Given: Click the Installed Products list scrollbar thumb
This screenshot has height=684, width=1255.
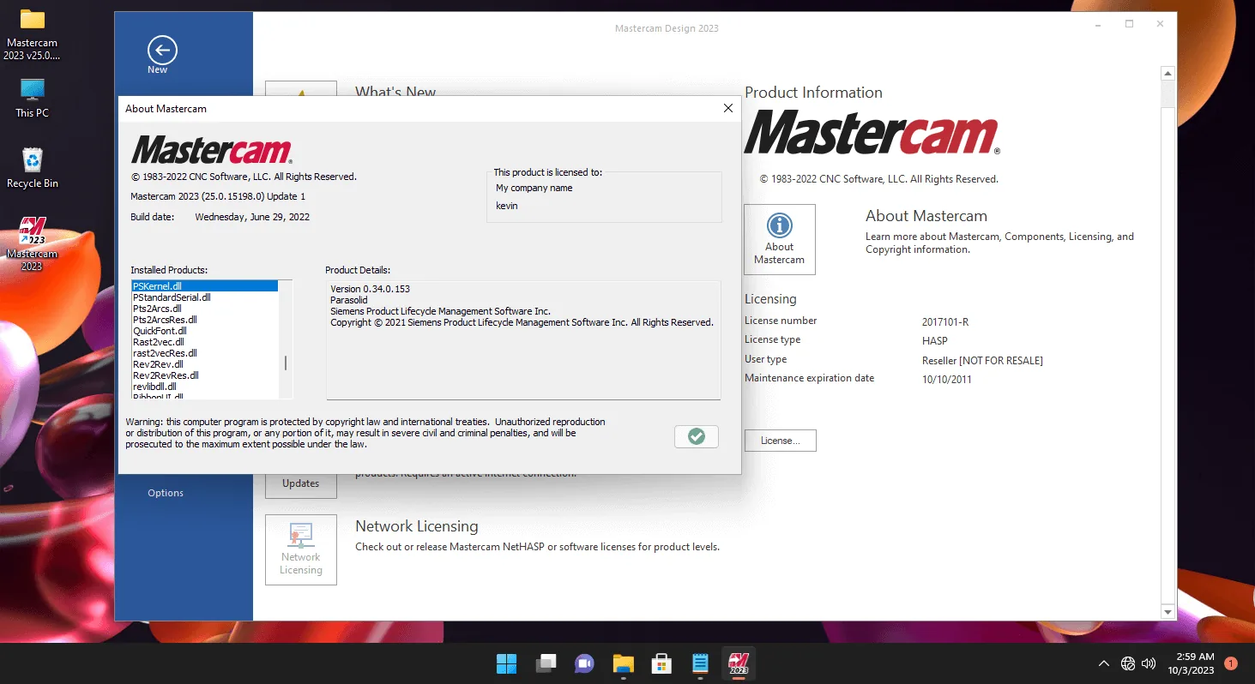Looking at the screenshot, I should pos(286,363).
